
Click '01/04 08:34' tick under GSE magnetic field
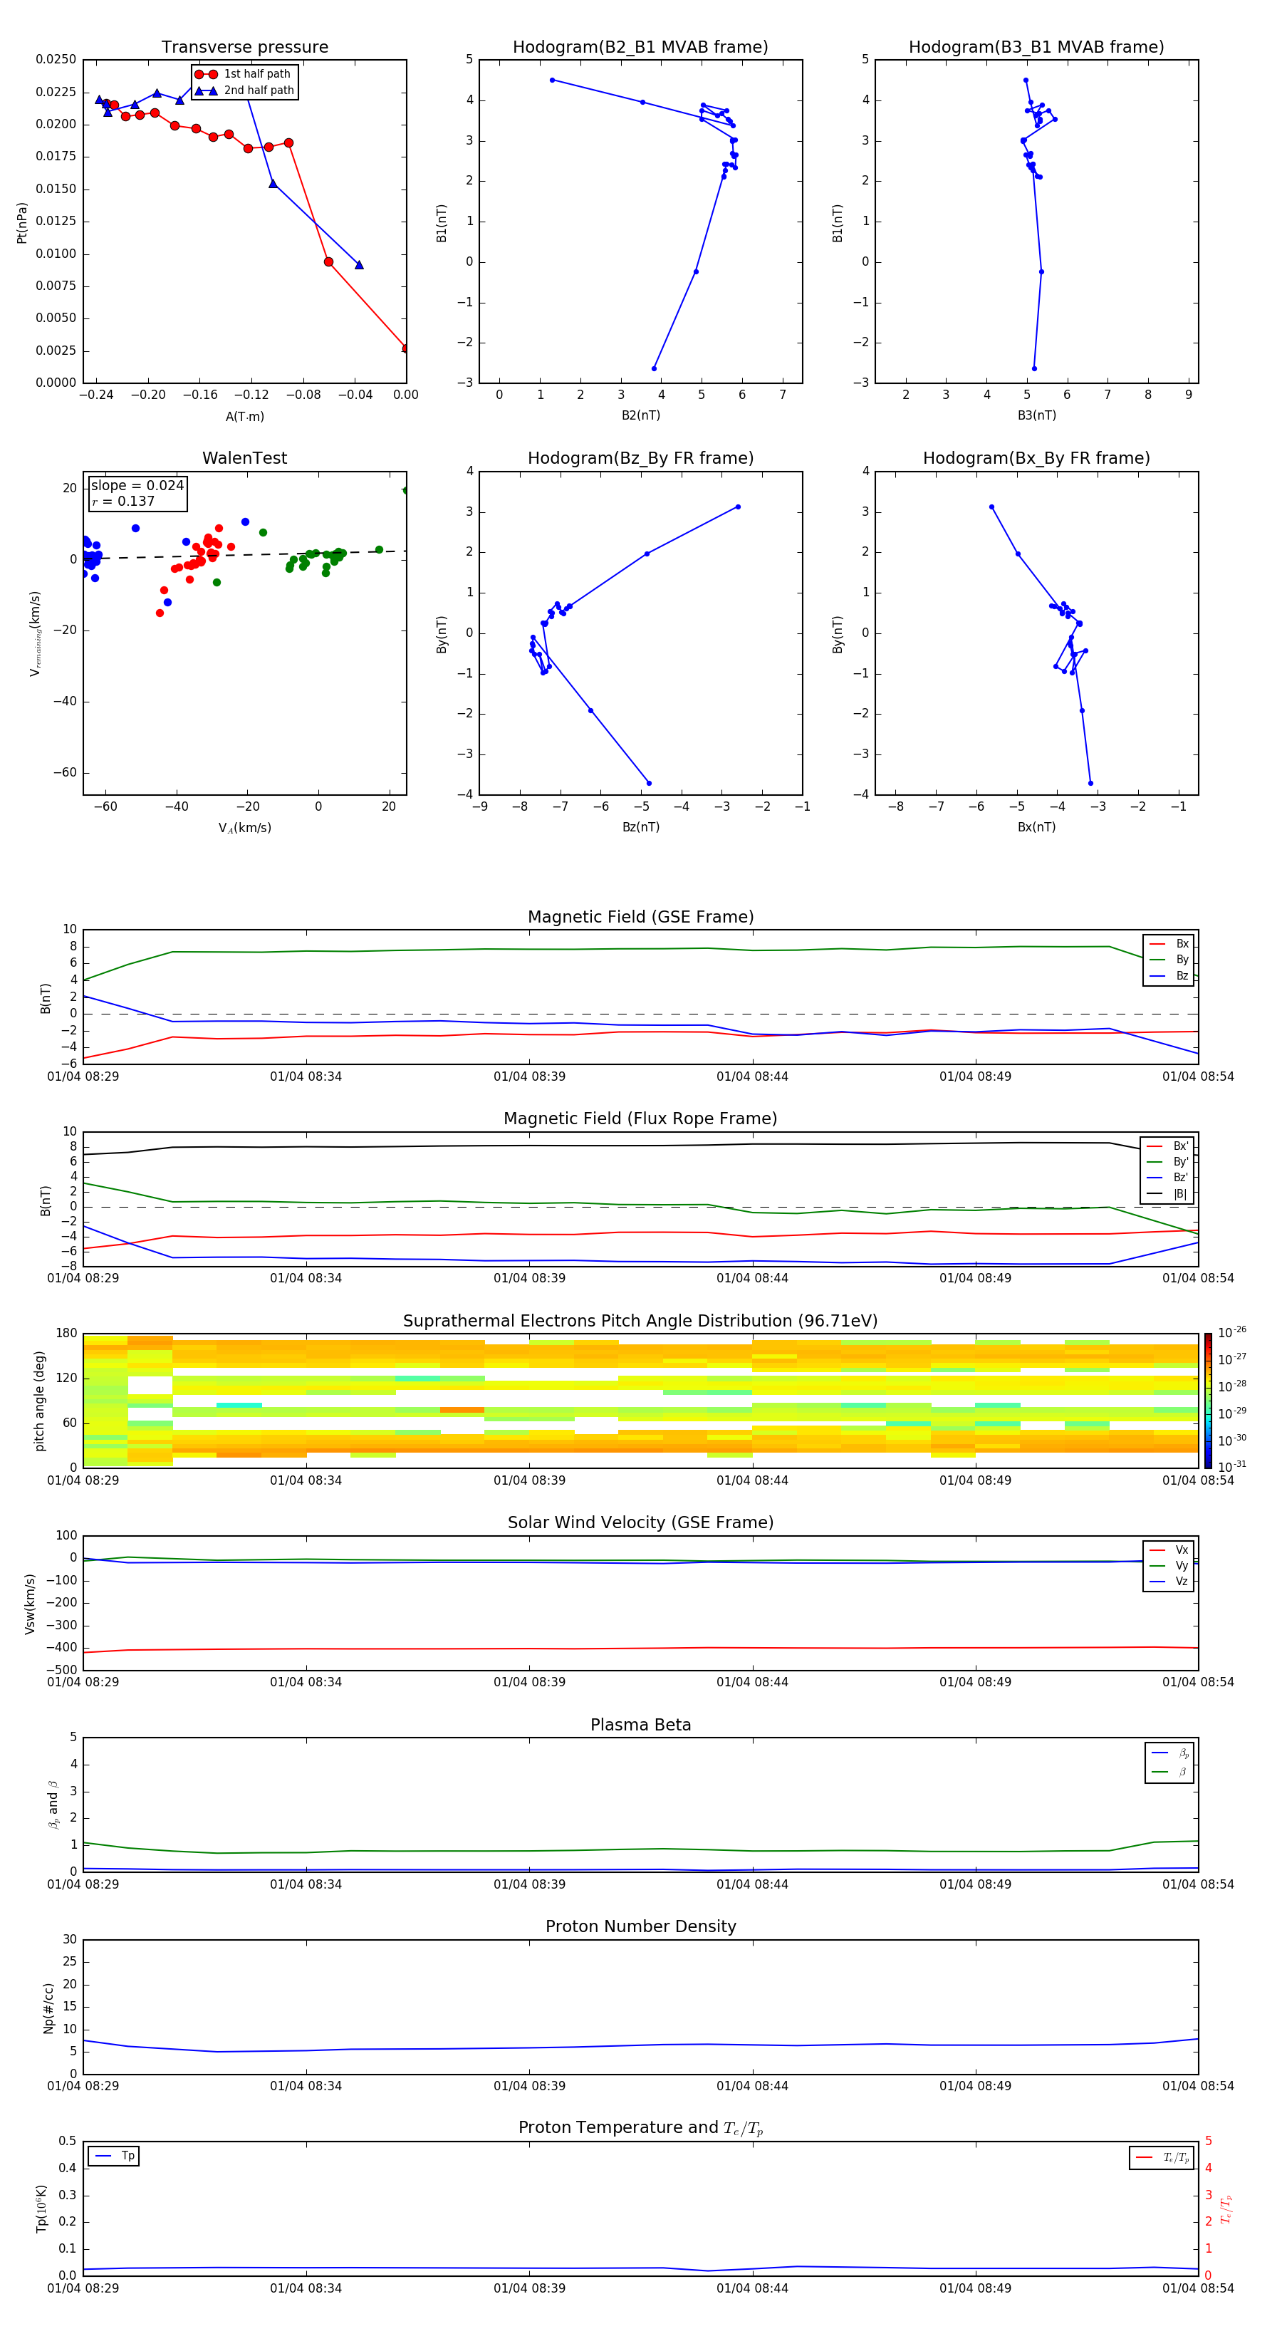click(x=306, y=1077)
